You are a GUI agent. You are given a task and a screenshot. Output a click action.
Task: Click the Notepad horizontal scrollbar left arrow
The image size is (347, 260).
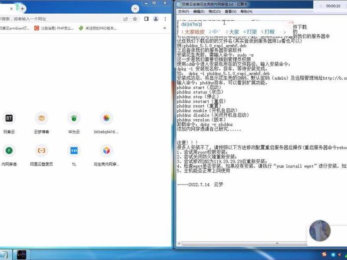click(x=179, y=244)
